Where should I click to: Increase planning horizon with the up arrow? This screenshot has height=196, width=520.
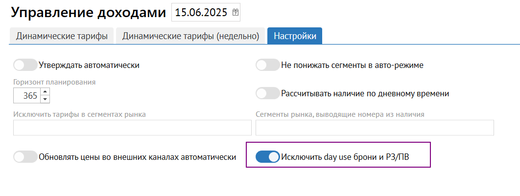pos(46,92)
